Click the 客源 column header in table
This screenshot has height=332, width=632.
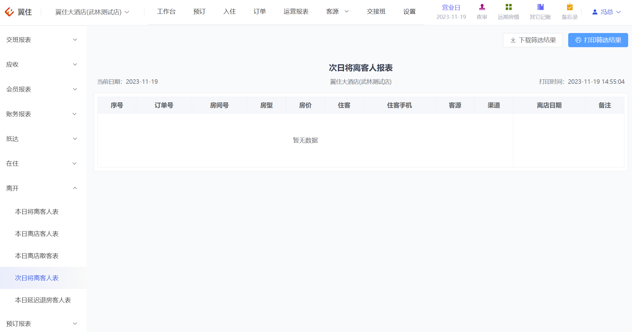pos(455,105)
